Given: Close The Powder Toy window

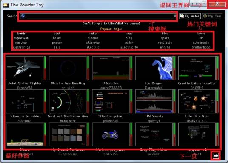Looking at the screenshot, I should [x=217, y=4].
